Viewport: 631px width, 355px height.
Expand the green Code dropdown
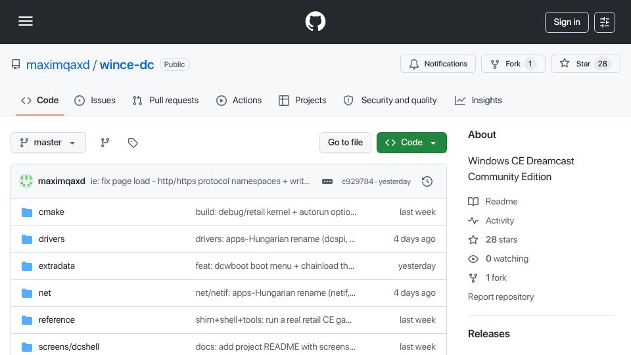point(411,143)
